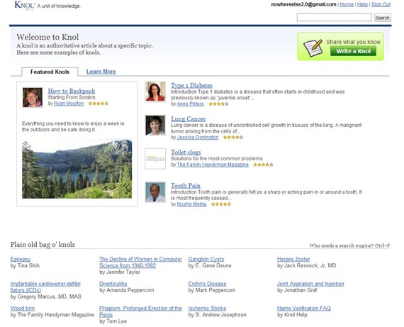Screen dimensions: 404x327
Task: Open author Ryan Moulton's page
Action: pos(69,104)
